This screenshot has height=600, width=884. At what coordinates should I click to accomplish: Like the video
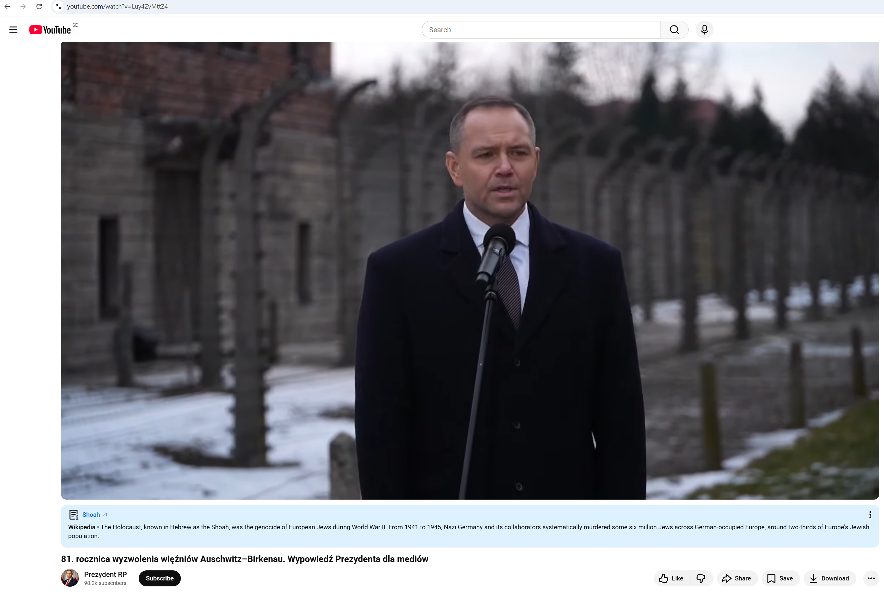(x=672, y=578)
